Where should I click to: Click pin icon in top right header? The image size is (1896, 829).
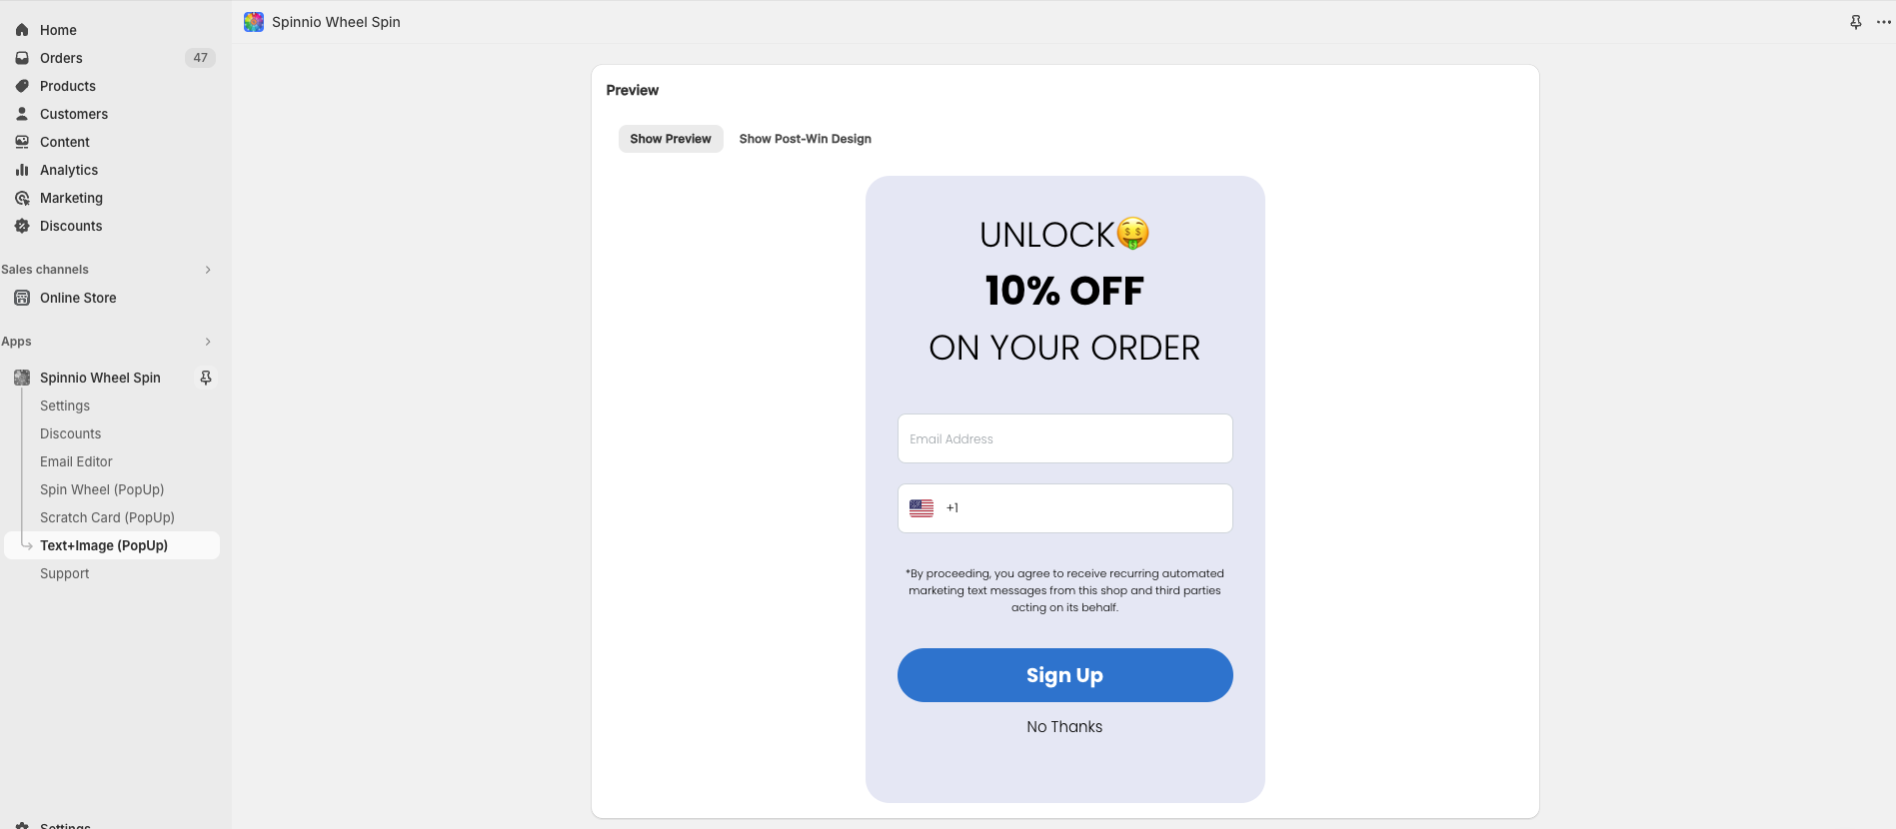point(1856,22)
